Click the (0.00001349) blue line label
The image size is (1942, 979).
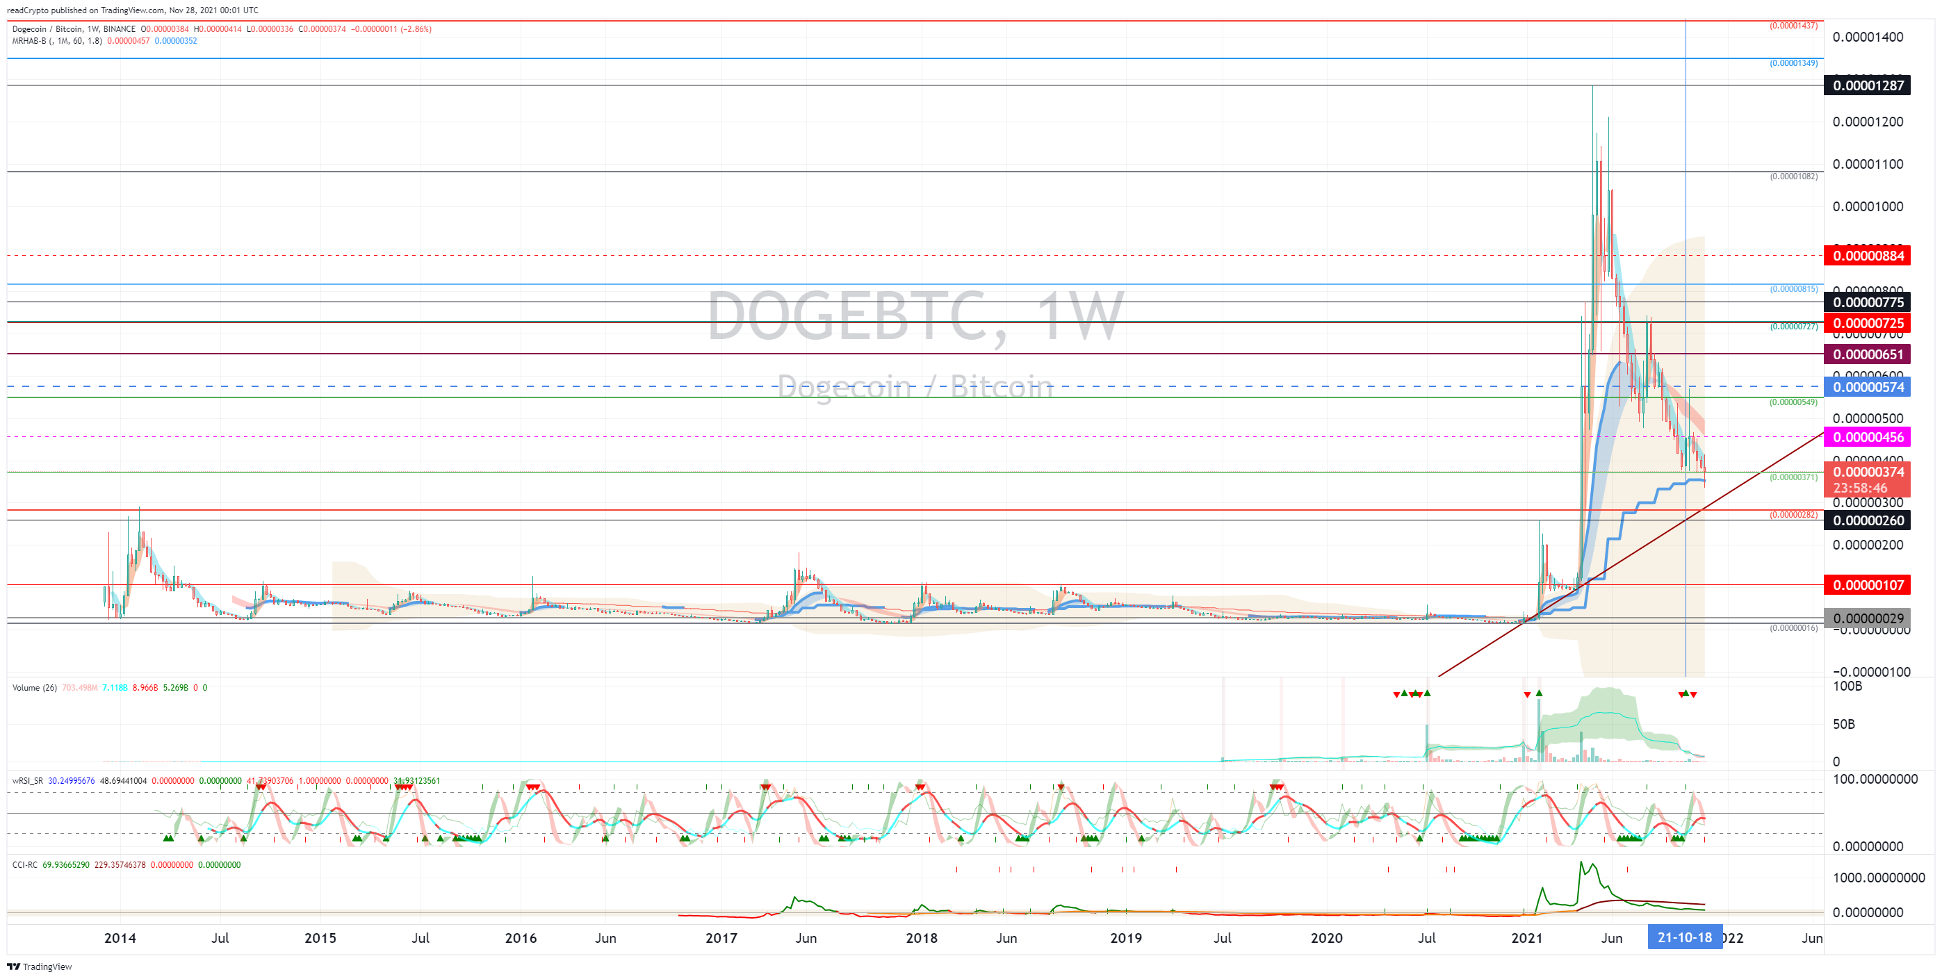point(1793,63)
